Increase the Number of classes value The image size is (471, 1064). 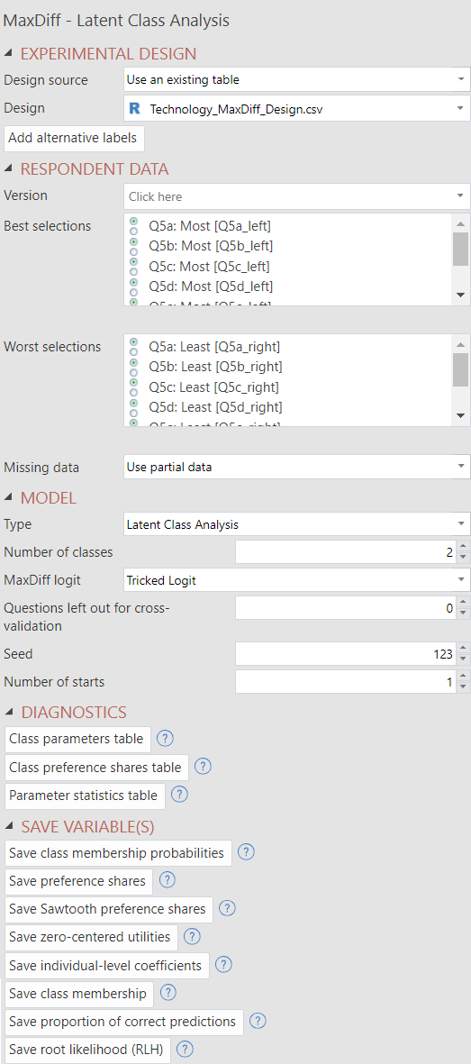(463, 547)
